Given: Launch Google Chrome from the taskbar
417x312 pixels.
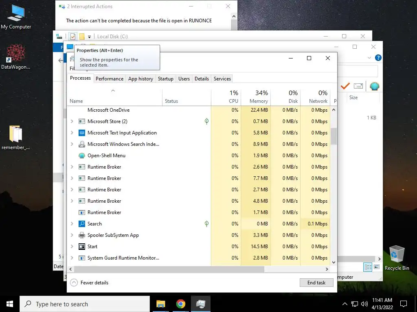Looking at the screenshot, I should point(180,304).
